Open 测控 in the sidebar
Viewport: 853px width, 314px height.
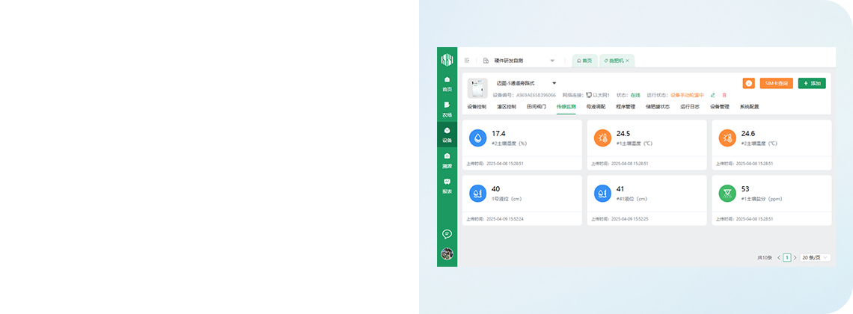pyautogui.click(x=447, y=160)
